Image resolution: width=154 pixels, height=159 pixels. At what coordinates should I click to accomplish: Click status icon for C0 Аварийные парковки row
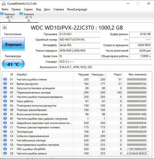click(x=5, y=123)
